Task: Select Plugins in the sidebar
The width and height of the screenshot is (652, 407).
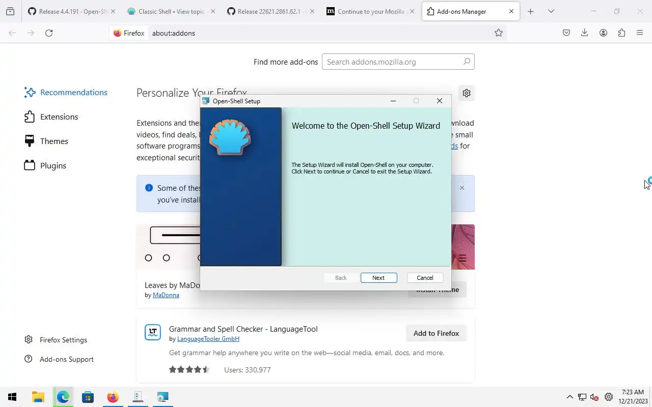Action: pos(45,165)
